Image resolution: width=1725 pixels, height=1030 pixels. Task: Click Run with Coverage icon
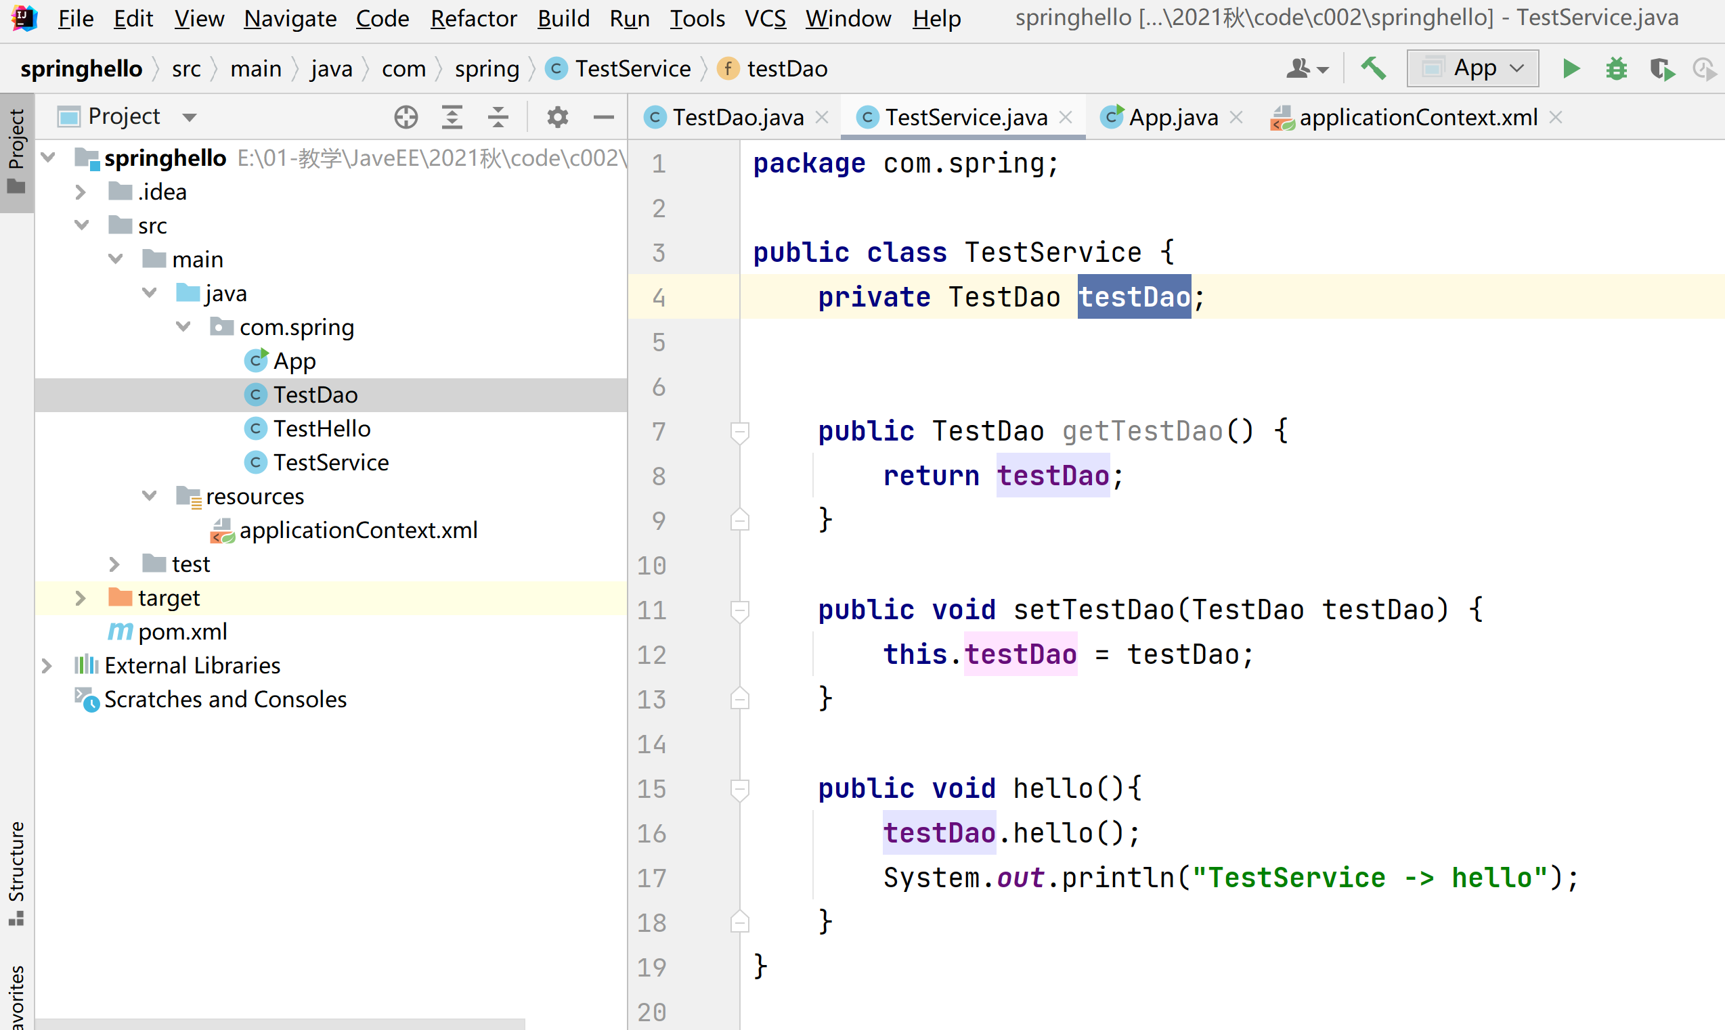1662,69
